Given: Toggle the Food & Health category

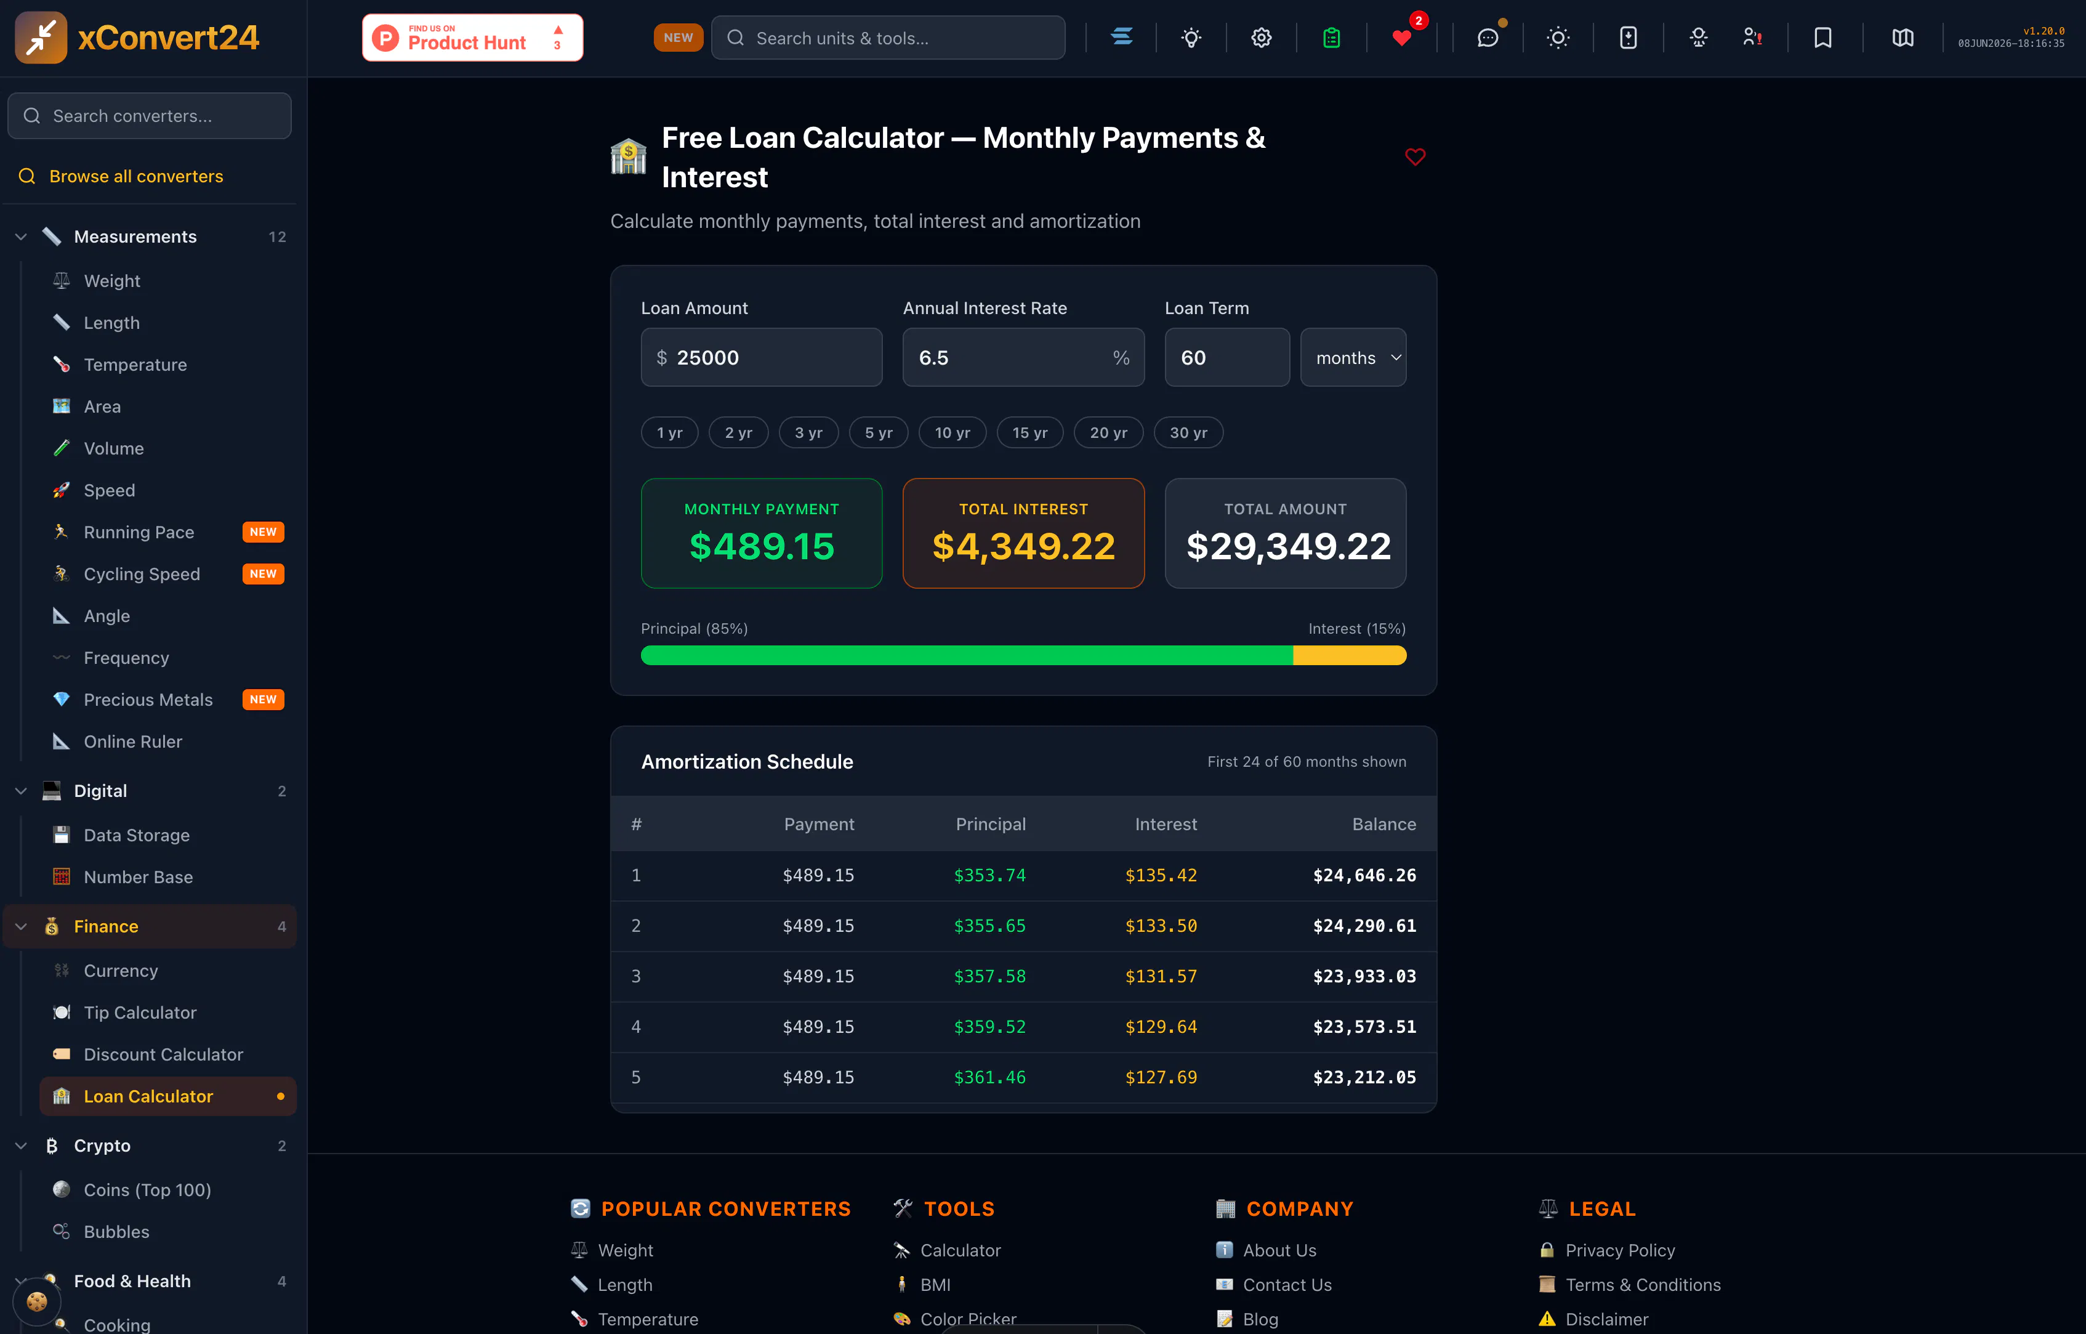Looking at the screenshot, I should [149, 1280].
